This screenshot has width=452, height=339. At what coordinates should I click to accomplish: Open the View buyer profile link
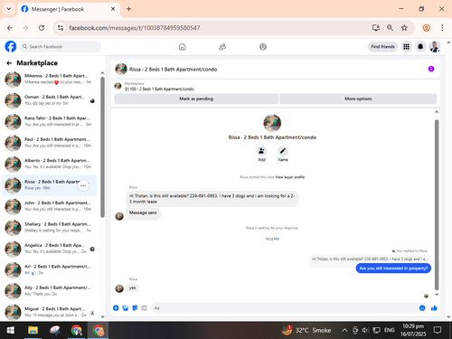(x=290, y=177)
